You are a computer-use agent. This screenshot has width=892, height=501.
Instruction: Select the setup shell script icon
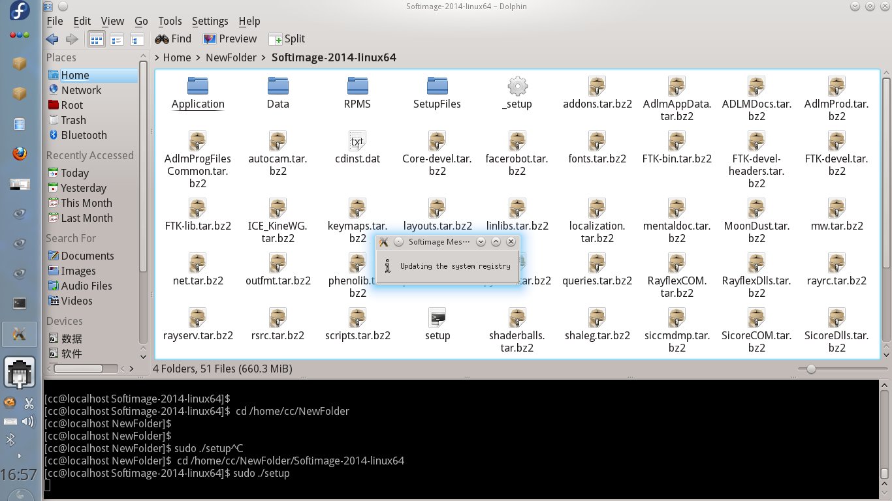[437, 317]
